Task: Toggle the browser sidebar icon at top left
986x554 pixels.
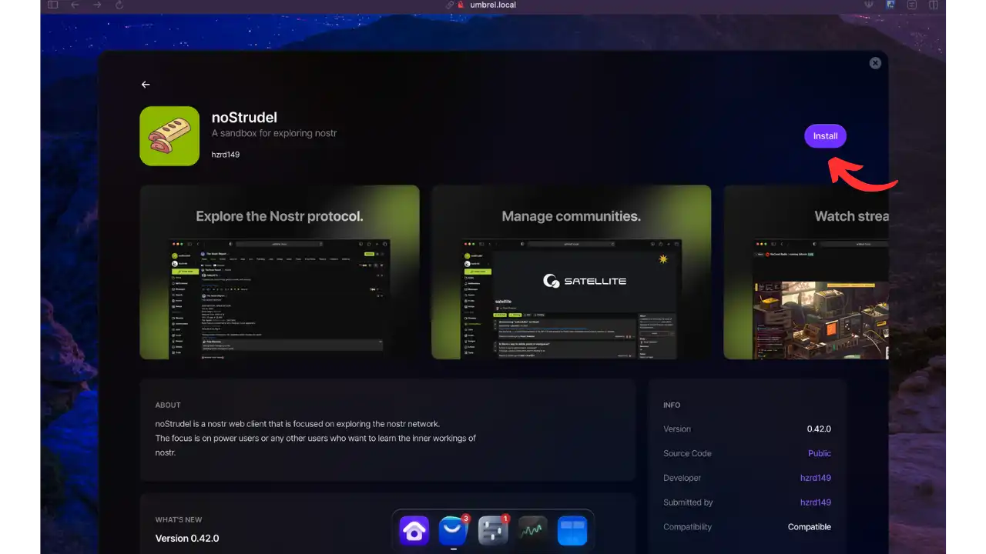Action: coord(52,5)
